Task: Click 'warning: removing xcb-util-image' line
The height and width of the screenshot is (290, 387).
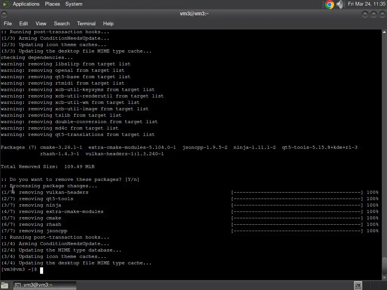Action: (x=74, y=109)
